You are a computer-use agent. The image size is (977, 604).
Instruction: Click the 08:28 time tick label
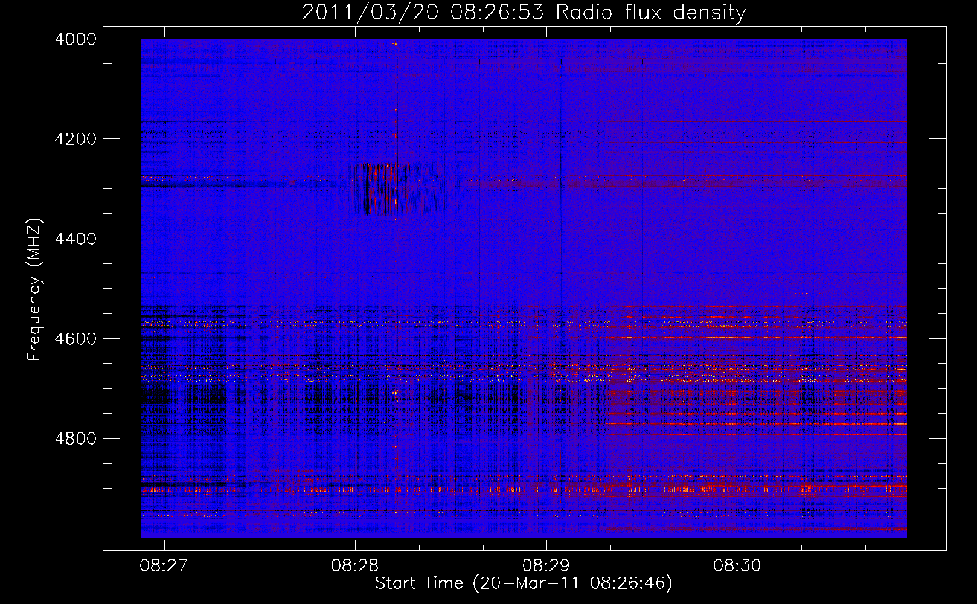pos(355,566)
